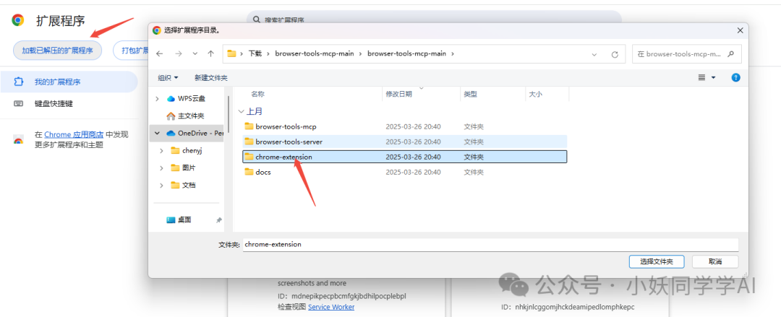
Task: Click the navigation pane vertical scrollbar
Action: [228, 115]
